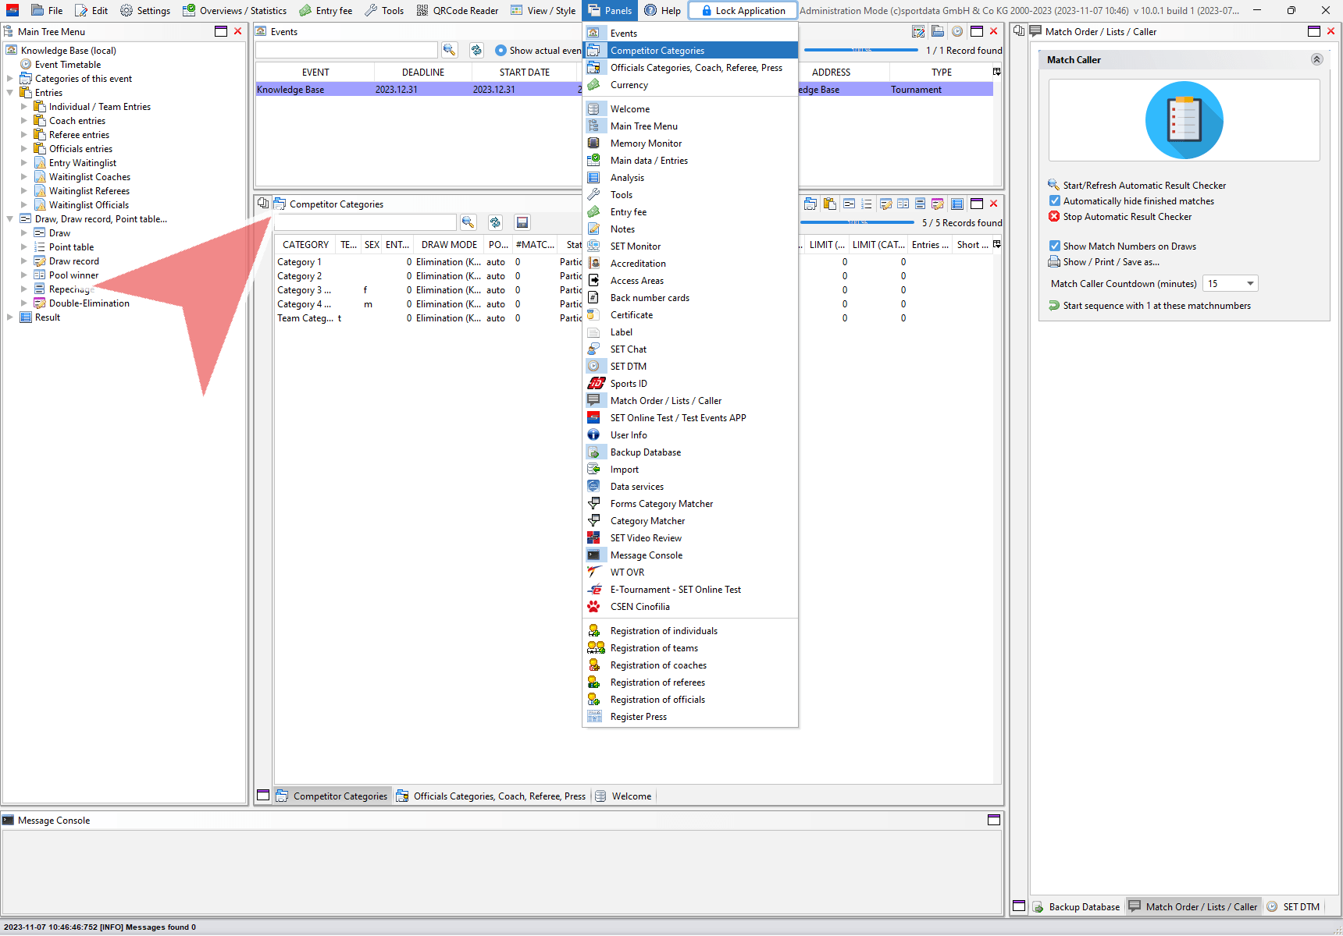Click the search icon in Events panel
1343x936 pixels.
click(449, 50)
